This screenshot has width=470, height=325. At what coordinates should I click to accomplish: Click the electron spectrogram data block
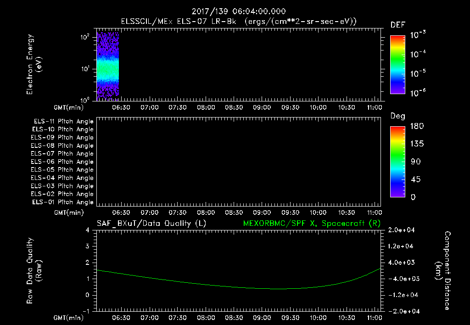tap(107, 66)
